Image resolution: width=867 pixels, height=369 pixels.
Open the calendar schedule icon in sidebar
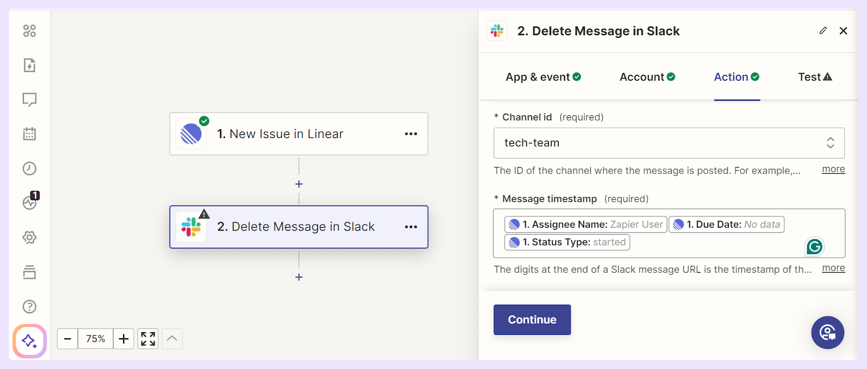click(30, 134)
